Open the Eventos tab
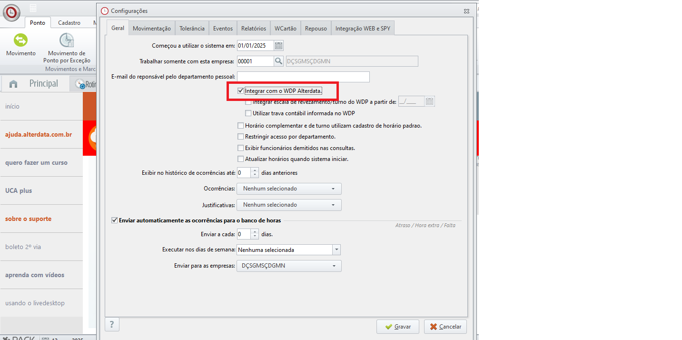 [223, 28]
